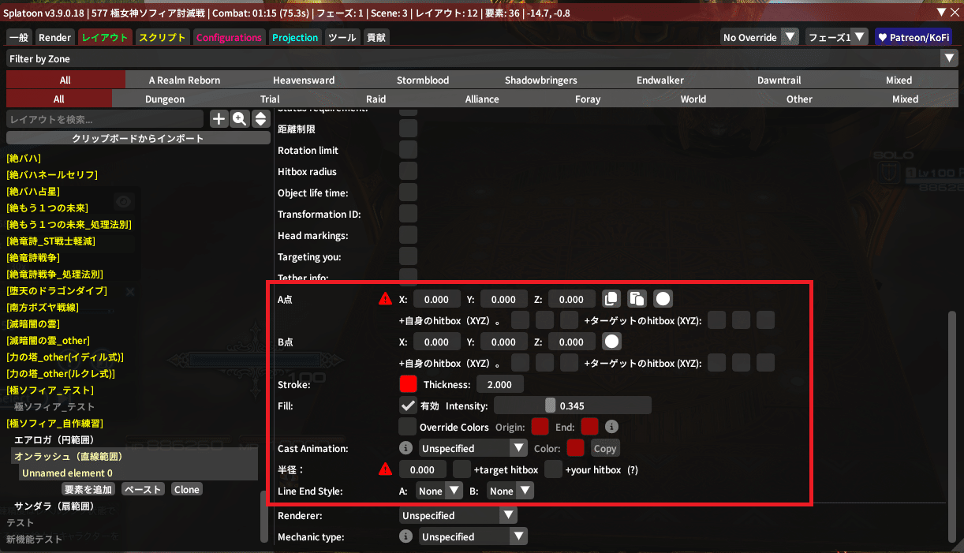The height and width of the screenshot is (553, 964).
Task: Enable the Override Colors checkbox
Action: tap(408, 427)
